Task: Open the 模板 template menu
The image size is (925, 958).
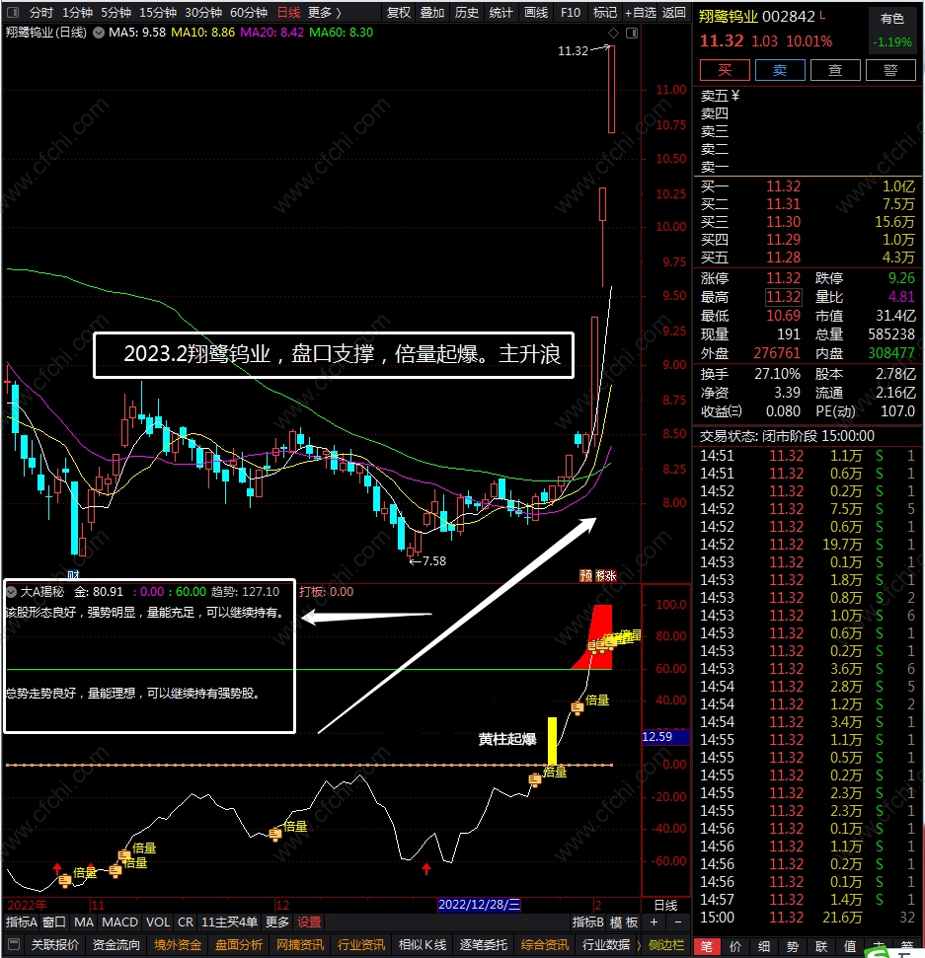Action: (624, 921)
